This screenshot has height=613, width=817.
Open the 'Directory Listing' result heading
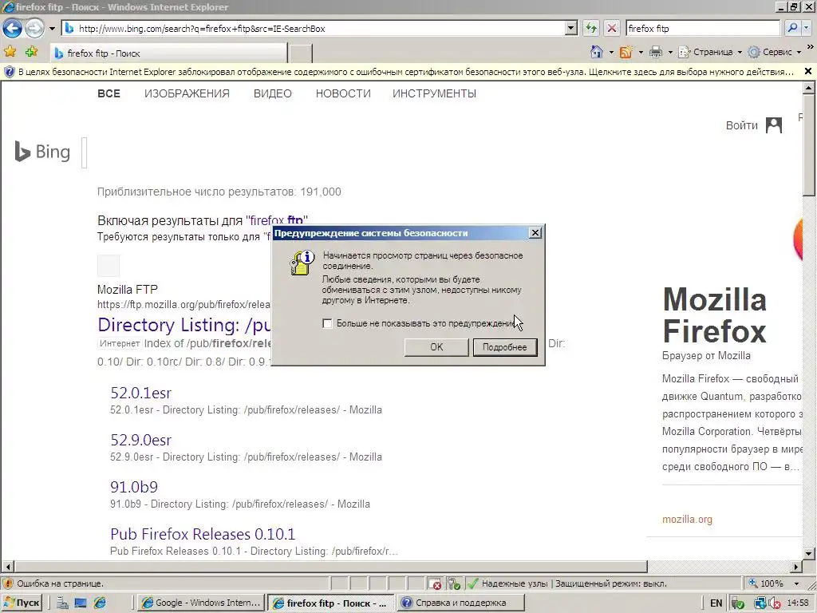point(184,326)
